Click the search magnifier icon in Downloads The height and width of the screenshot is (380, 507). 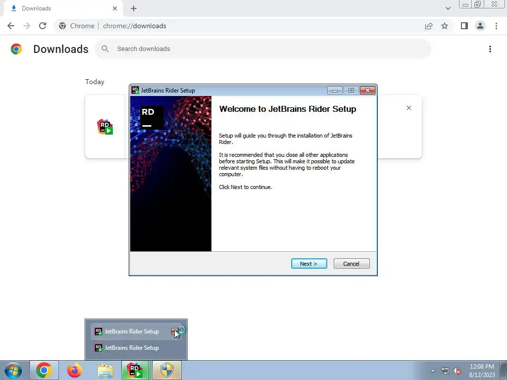point(105,49)
